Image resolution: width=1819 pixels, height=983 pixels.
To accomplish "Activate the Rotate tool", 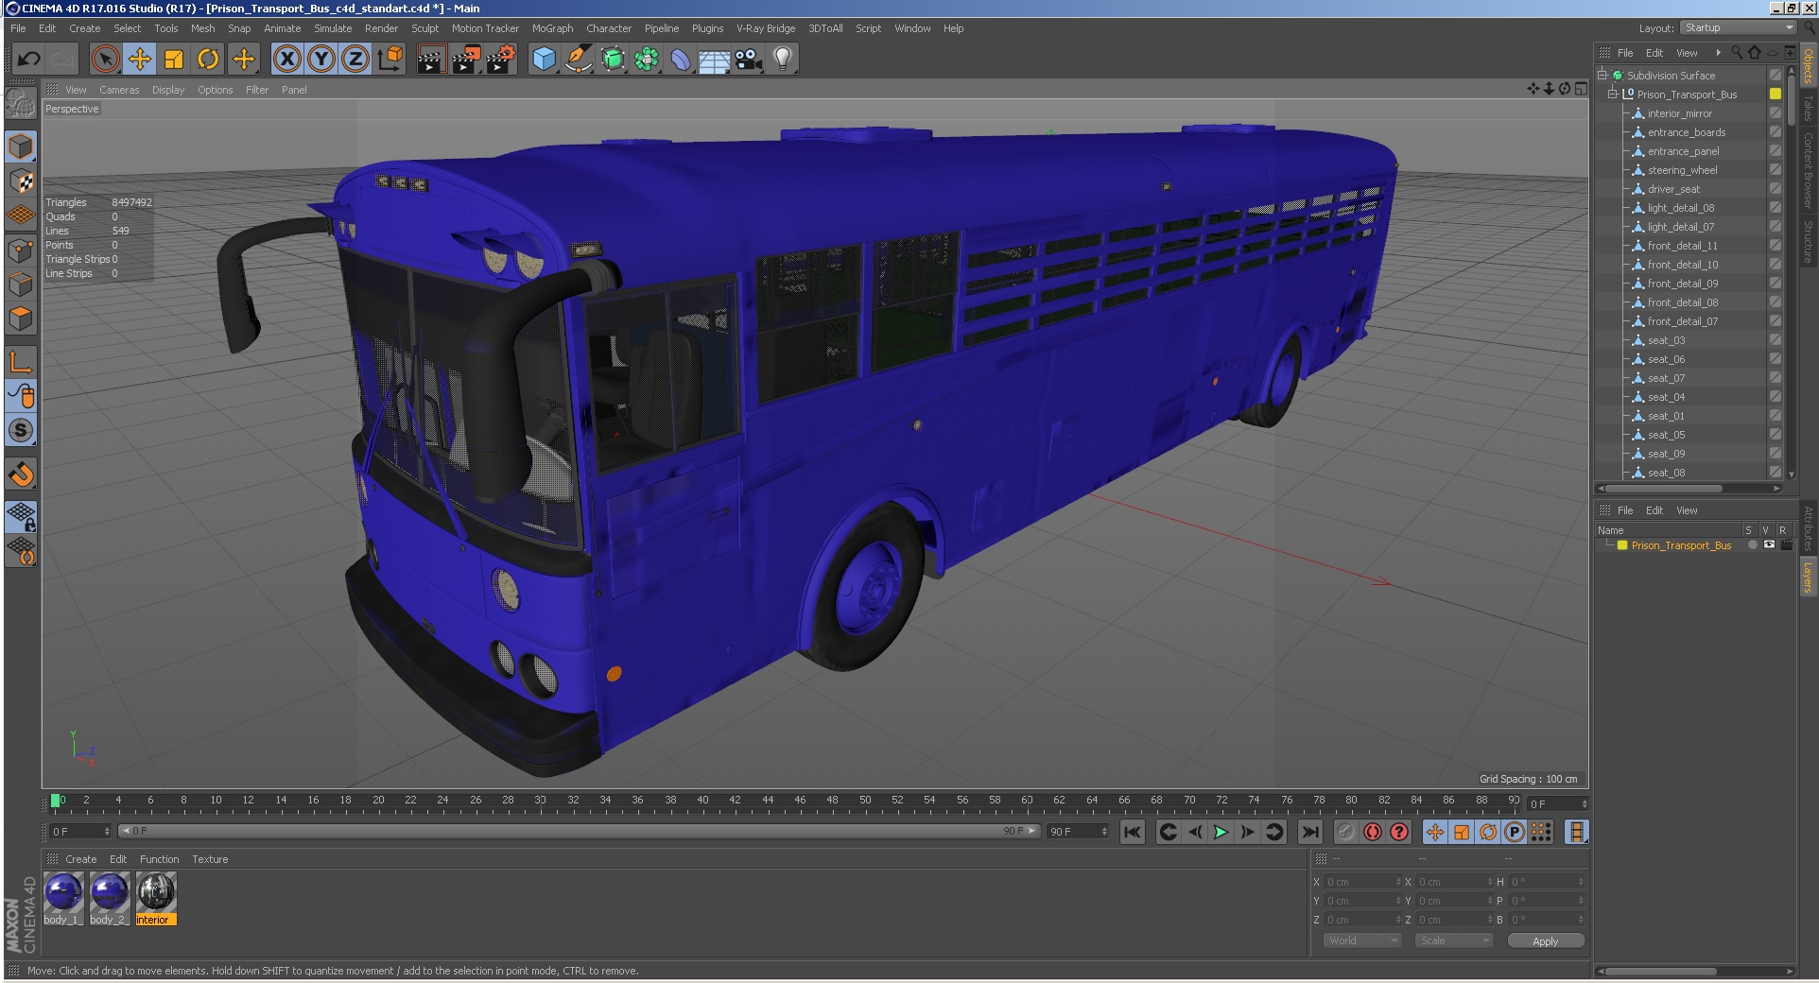I will pyautogui.click(x=208, y=60).
